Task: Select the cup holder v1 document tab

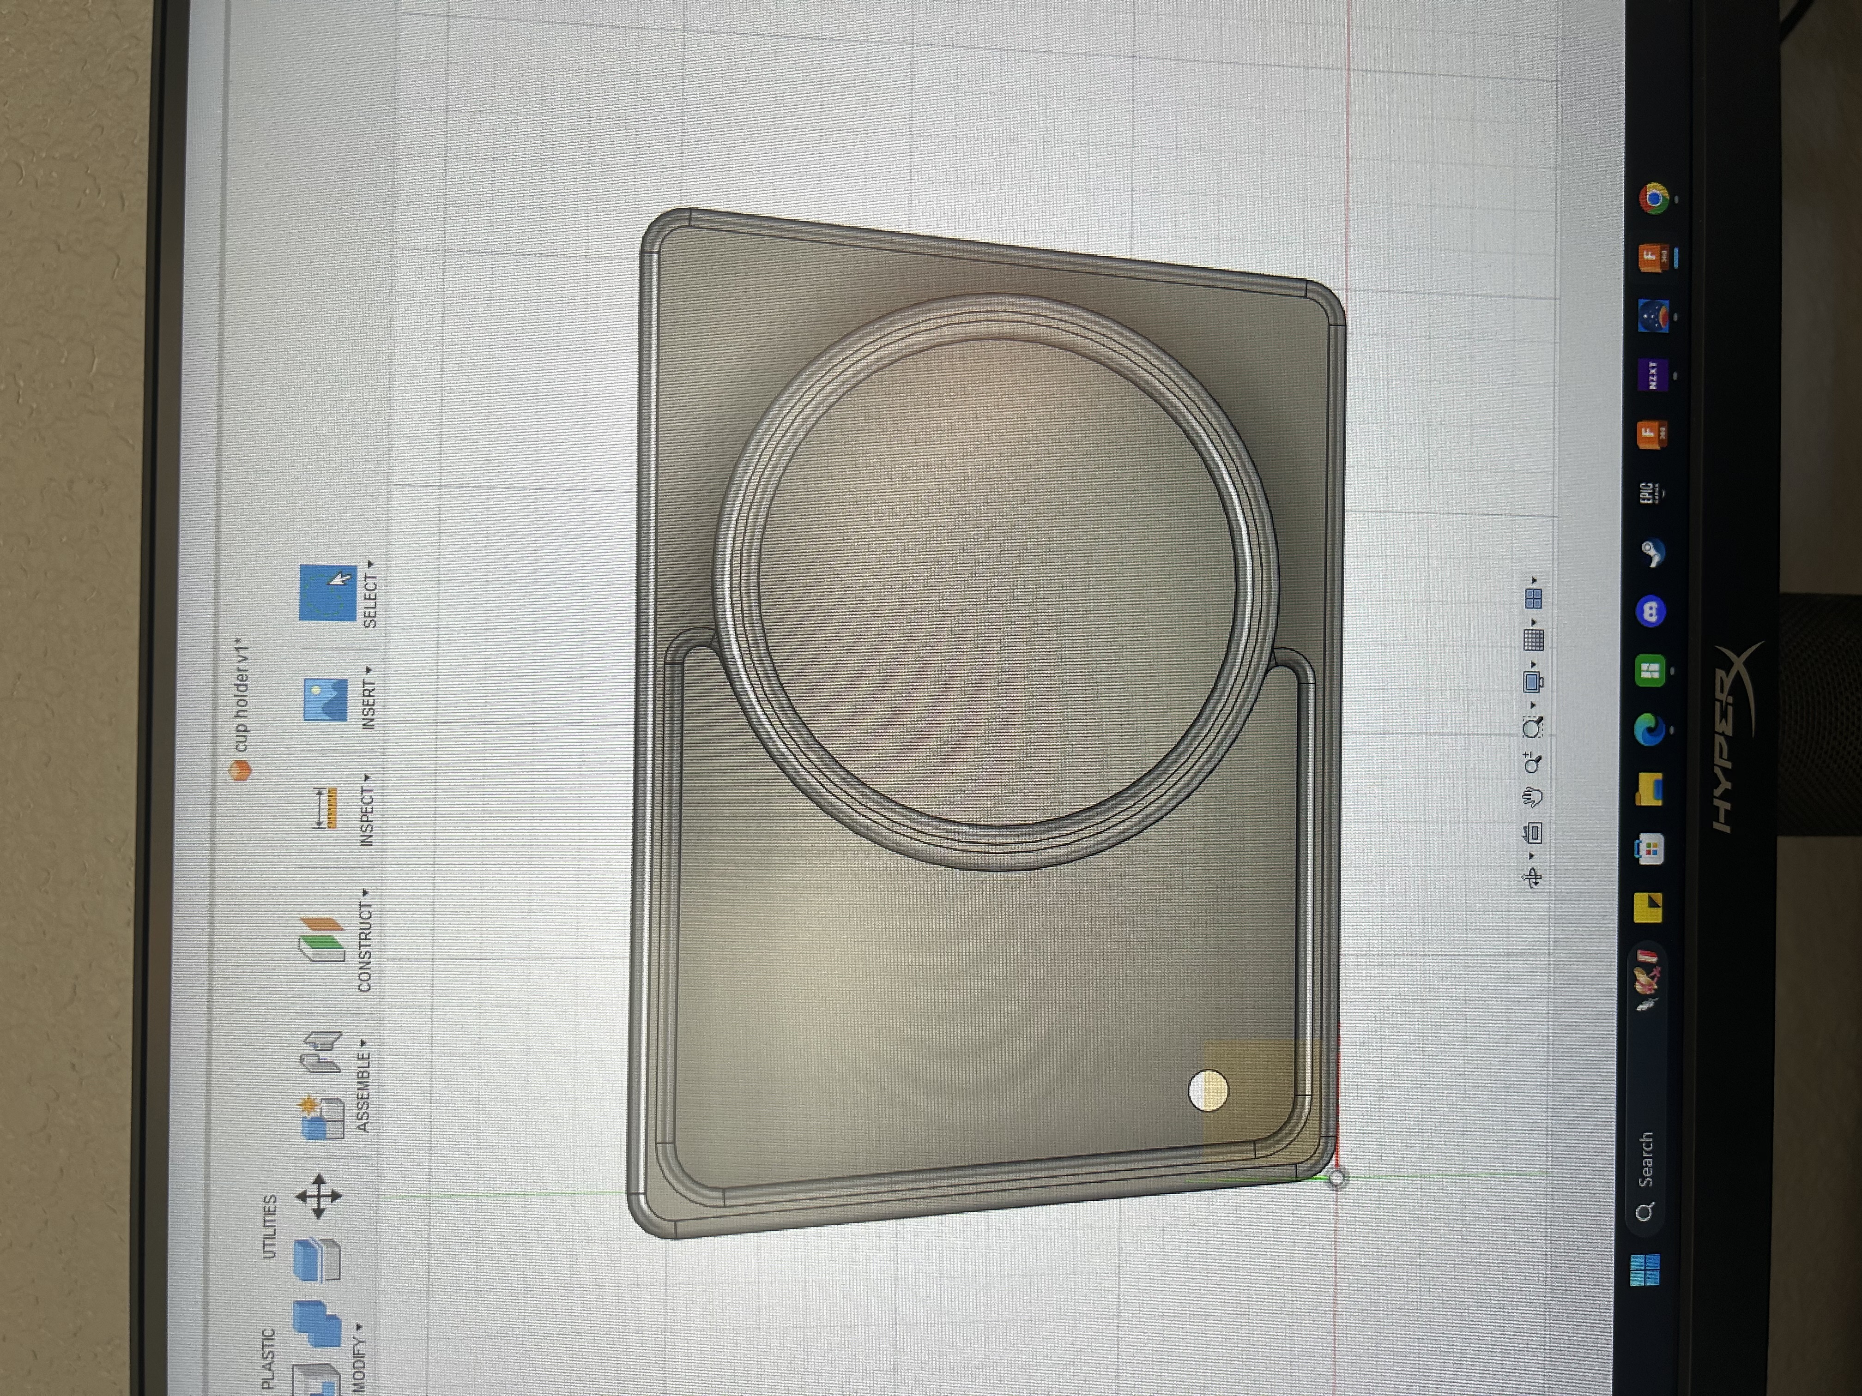Action: tap(241, 710)
